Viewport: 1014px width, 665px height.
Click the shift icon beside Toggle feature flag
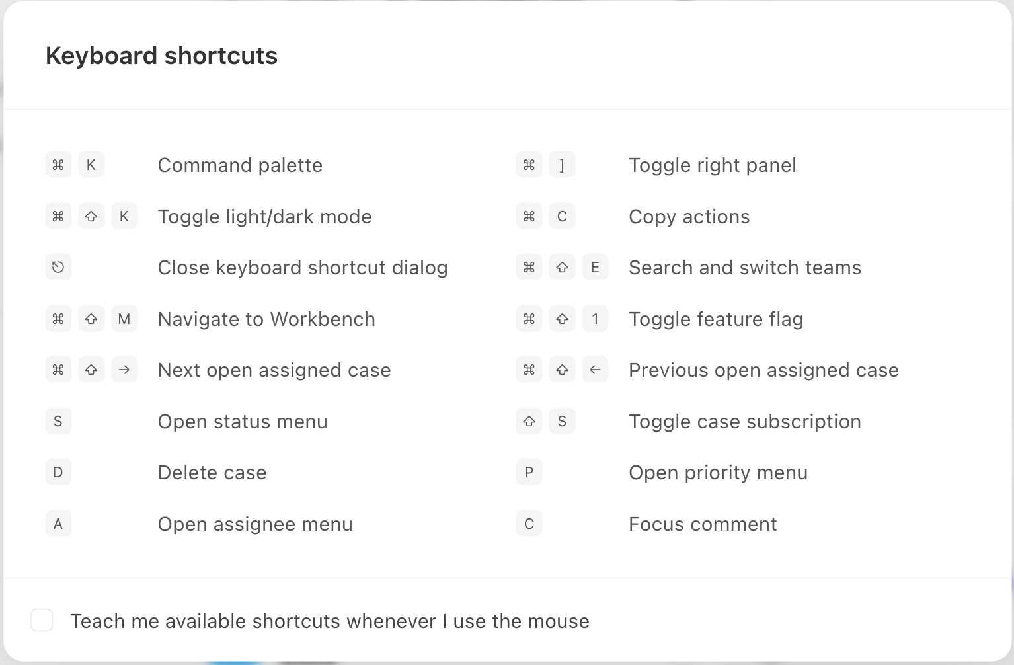562,319
